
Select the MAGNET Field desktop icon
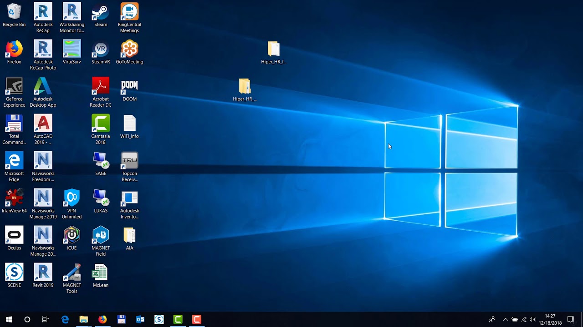(x=101, y=241)
